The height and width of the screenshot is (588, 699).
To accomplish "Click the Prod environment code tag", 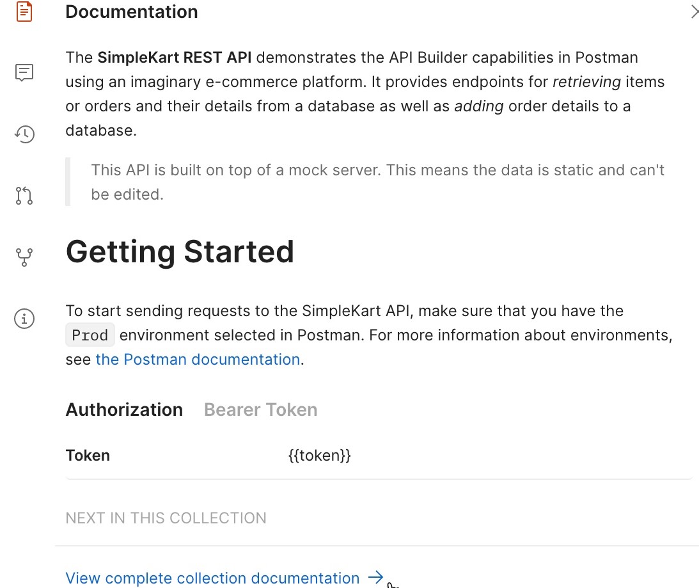I will pos(90,335).
